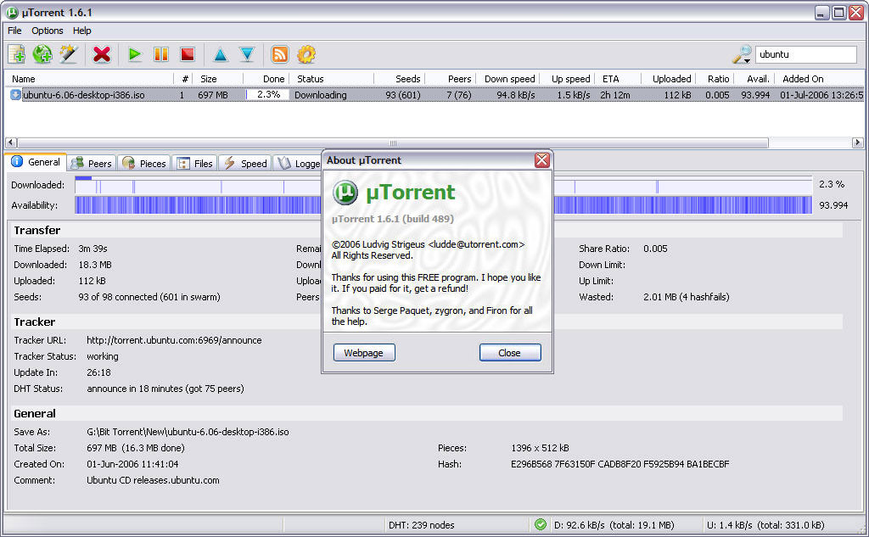Viewport: 869px width, 537px height.
Task: Open the RSS Downloader icon
Action: coord(280,54)
